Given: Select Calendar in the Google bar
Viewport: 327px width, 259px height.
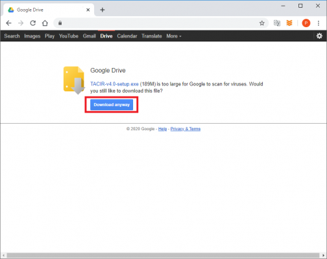Looking at the screenshot, I should coord(127,36).
